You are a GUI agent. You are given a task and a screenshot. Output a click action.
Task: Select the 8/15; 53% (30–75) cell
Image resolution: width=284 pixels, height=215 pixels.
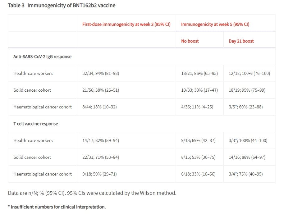click(198, 157)
